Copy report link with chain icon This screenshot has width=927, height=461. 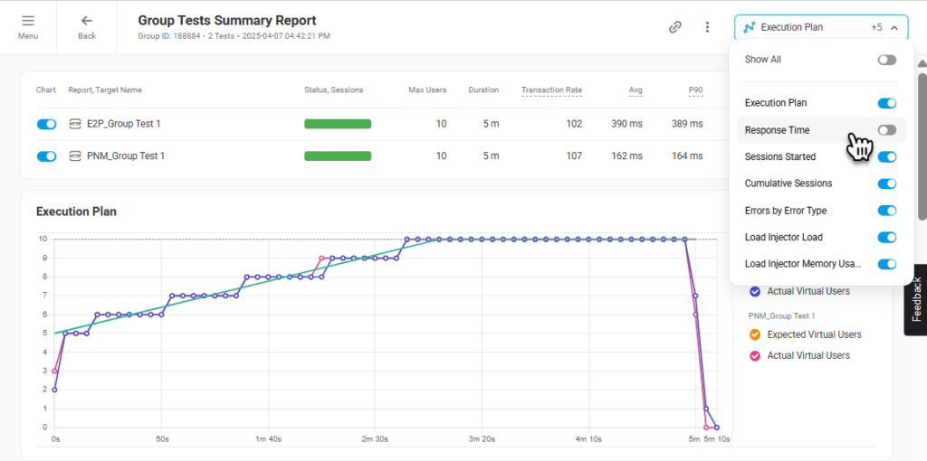[x=674, y=27]
